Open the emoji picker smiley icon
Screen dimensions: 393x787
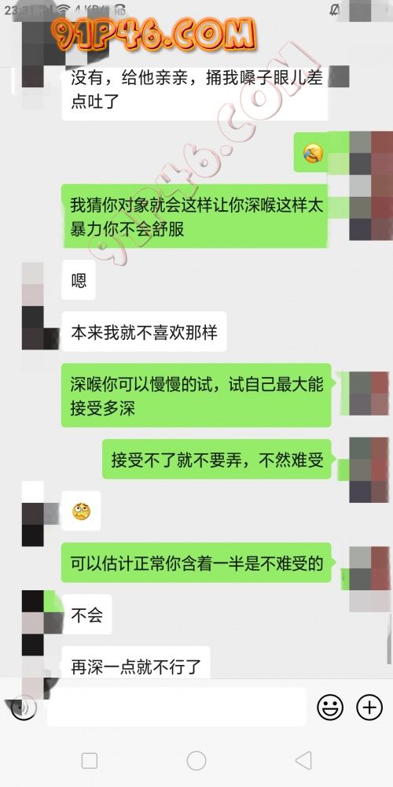point(330,708)
